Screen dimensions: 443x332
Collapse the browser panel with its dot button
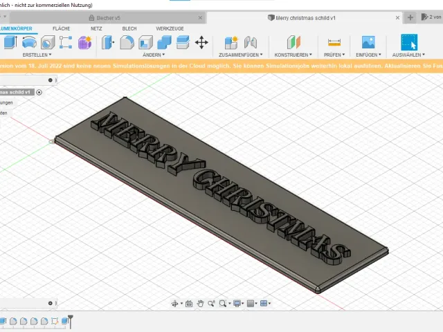pos(51,80)
